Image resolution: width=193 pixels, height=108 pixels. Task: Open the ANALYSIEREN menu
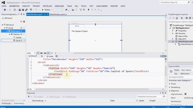[102, 6]
